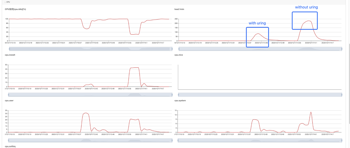Click the cpu.idle chart zoom slider bar
350x148 pixels.
pyautogui.click(x=91, y=49)
